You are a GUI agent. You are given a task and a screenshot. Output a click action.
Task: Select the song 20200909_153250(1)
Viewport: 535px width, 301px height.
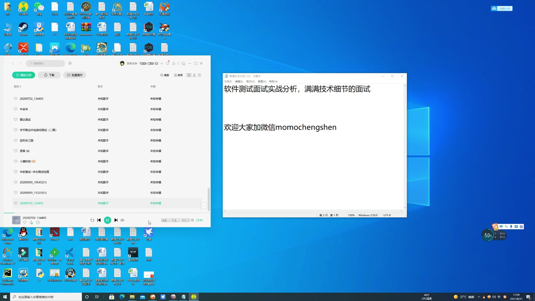[107, 193]
